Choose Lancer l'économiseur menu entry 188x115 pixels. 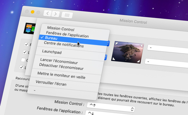[x=59, y=61]
